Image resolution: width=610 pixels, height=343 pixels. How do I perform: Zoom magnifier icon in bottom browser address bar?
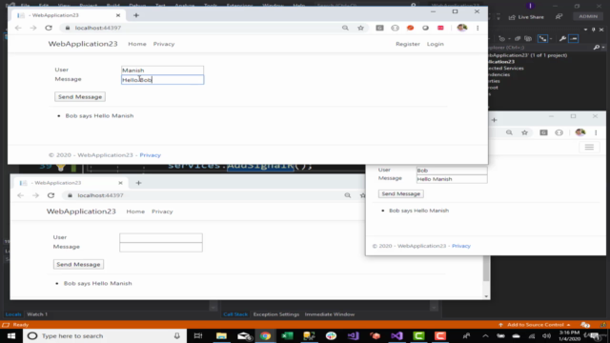[x=347, y=195]
